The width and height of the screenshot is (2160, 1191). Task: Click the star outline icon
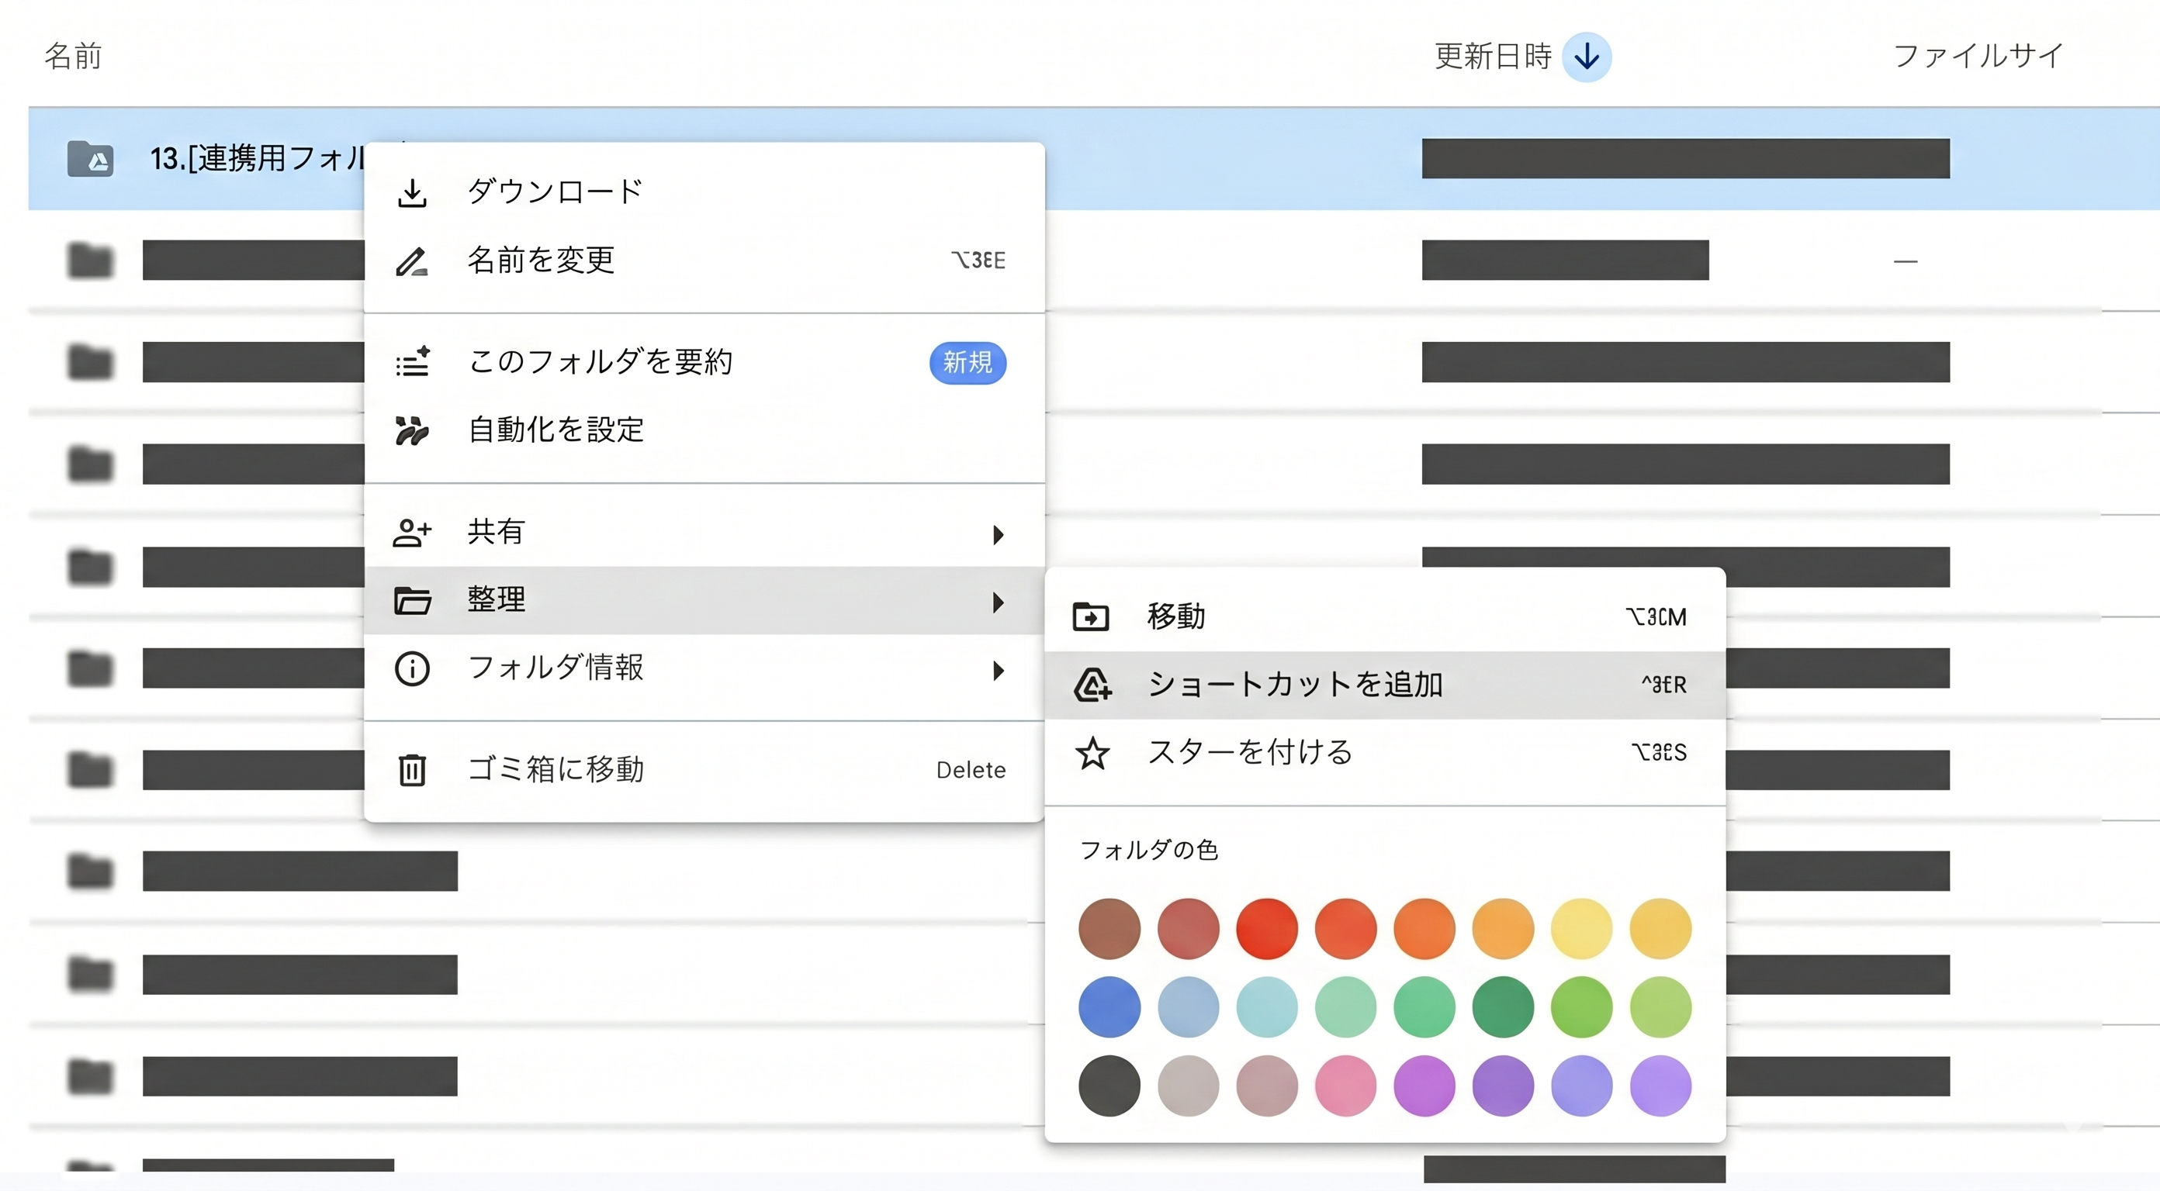click(1092, 753)
